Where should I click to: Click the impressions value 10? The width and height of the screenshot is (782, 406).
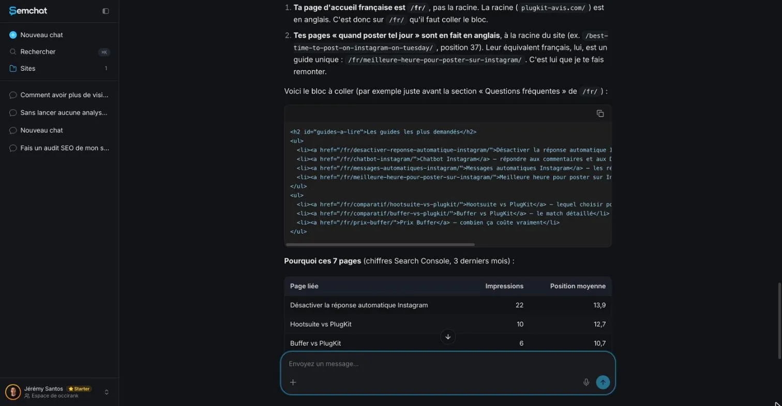tap(520, 324)
